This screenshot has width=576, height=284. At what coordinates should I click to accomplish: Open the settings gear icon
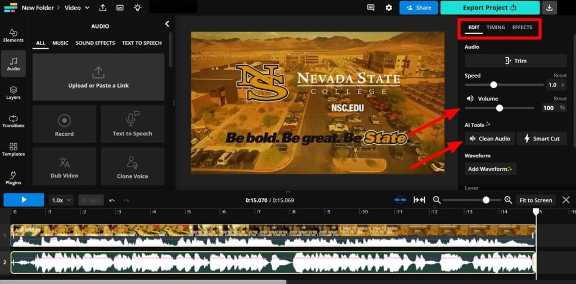[389, 8]
